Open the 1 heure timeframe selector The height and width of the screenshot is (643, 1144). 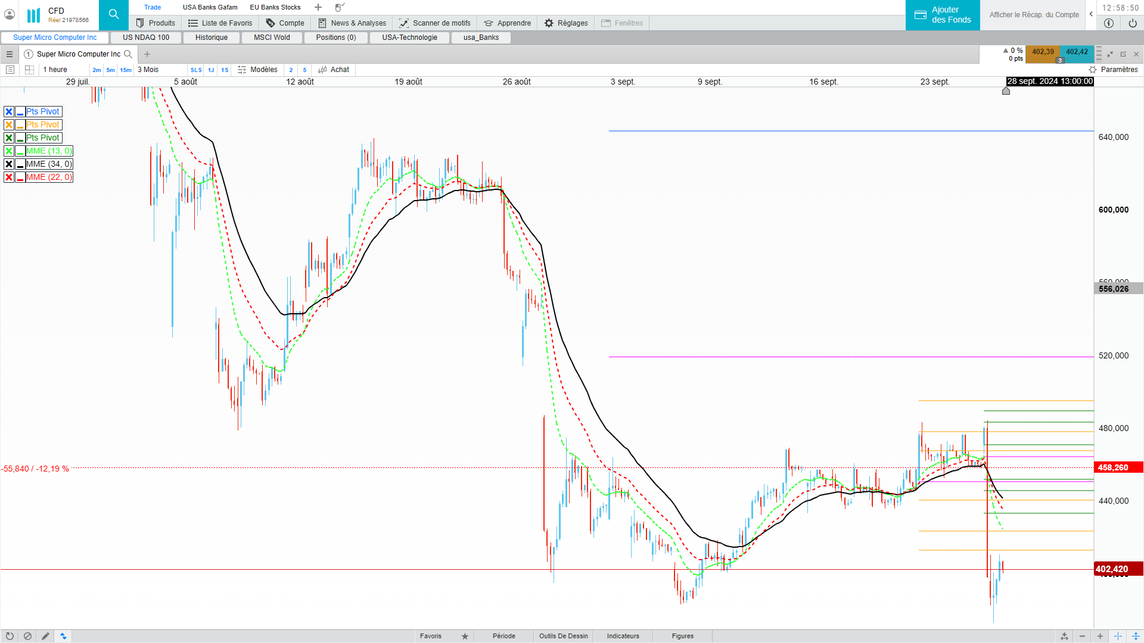point(55,70)
